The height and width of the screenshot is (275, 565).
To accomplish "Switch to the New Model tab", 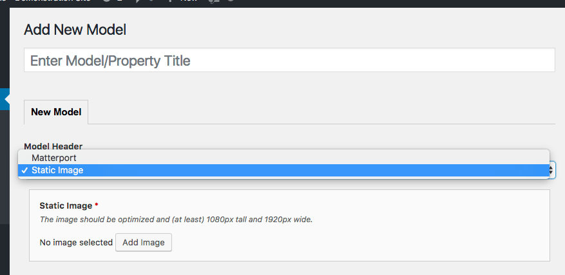I will click(x=56, y=112).
